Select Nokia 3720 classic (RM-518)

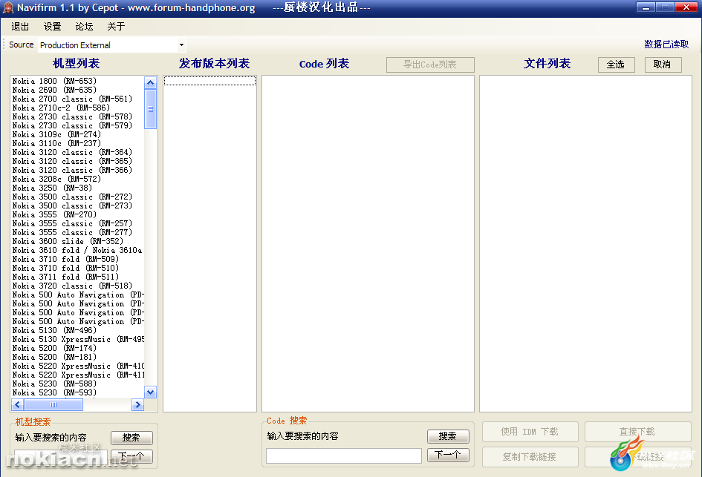(73, 286)
